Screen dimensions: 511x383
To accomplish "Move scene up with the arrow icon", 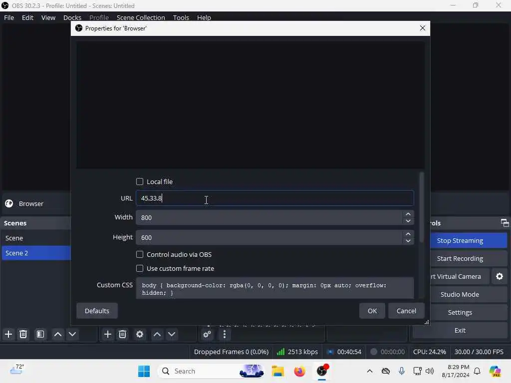I will click(x=58, y=334).
